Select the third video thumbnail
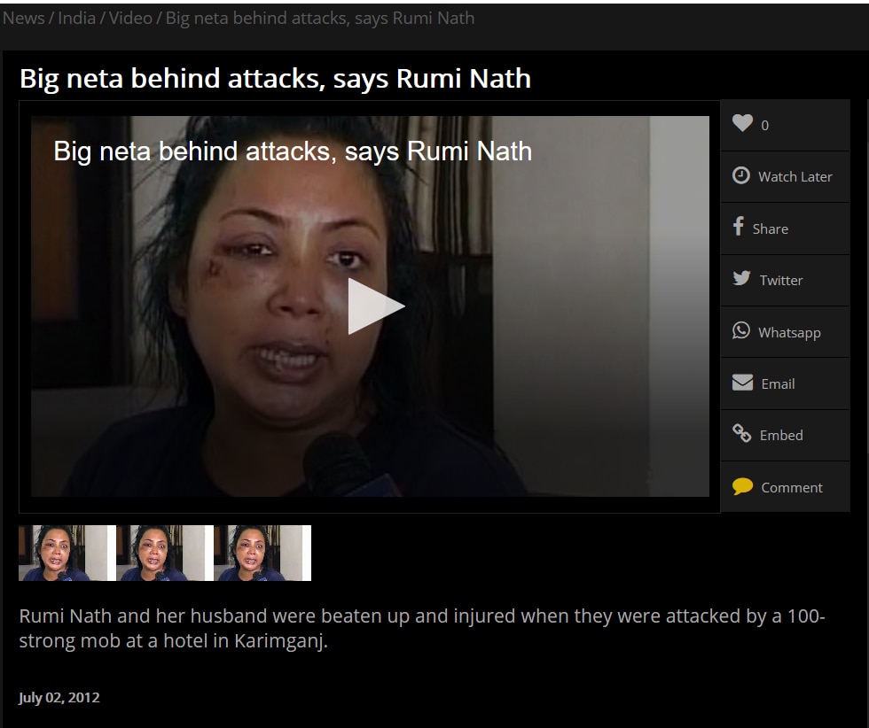This screenshot has height=728, width=869. pos(262,553)
